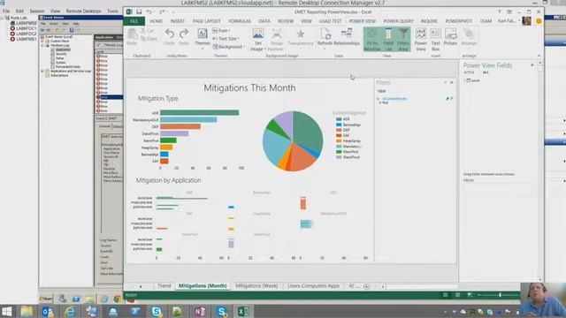Click the orange DEP bar in bar chart

[x=180, y=126]
